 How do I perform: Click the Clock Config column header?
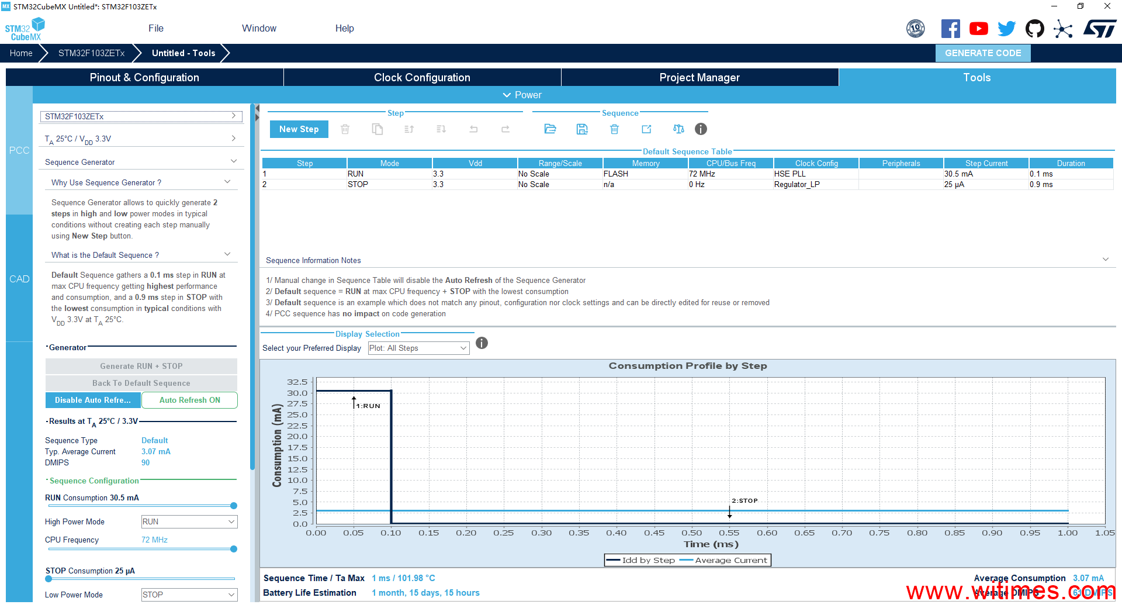(816, 163)
